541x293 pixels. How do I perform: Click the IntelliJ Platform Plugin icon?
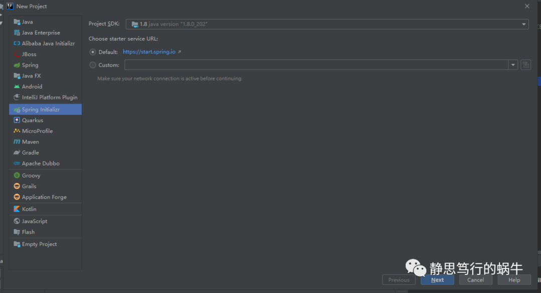click(x=17, y=97)
